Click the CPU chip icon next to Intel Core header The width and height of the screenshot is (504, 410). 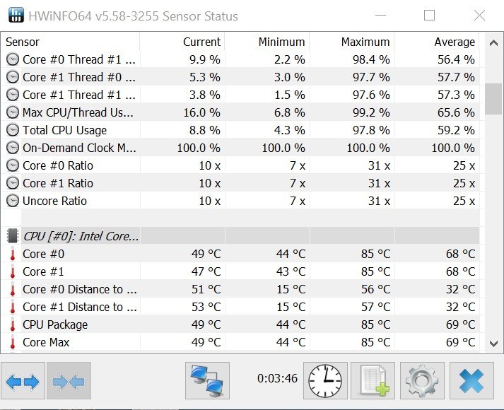tap(13, 236)
